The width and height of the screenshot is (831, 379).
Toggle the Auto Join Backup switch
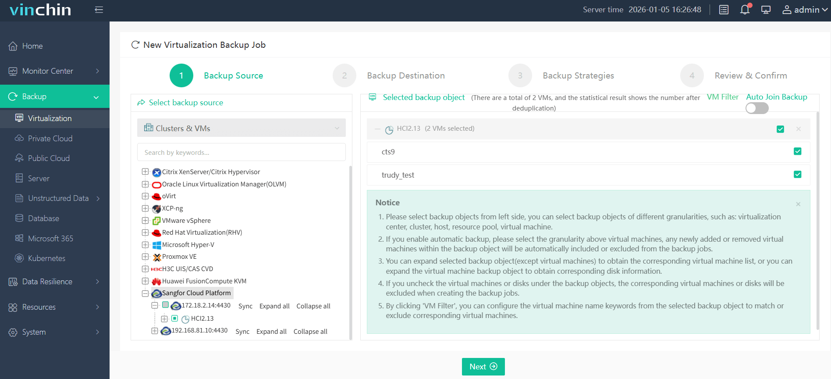757,108
